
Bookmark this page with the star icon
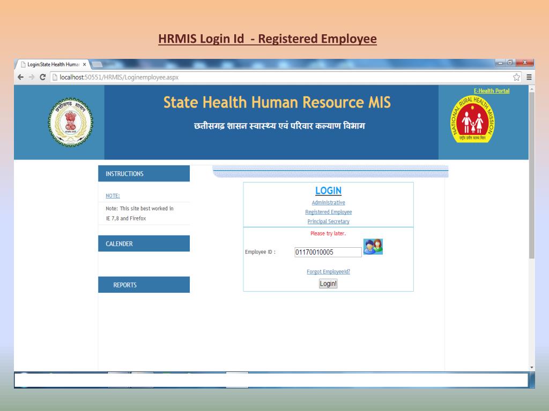click(x=516, y=77)
